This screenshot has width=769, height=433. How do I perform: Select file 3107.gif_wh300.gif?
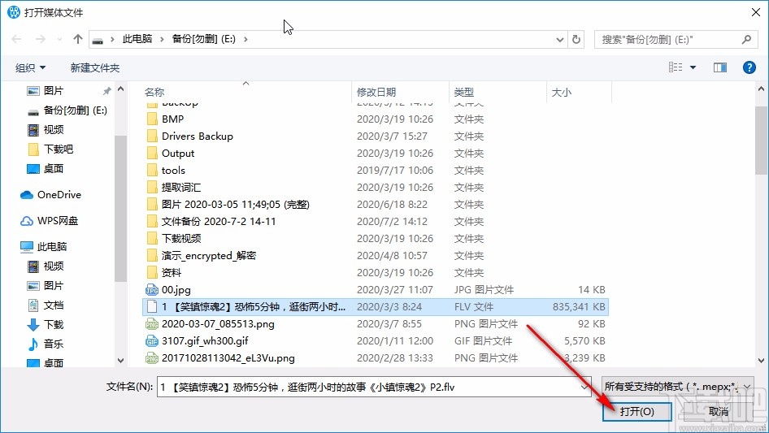pyautogui.click(x=376, y=341)
